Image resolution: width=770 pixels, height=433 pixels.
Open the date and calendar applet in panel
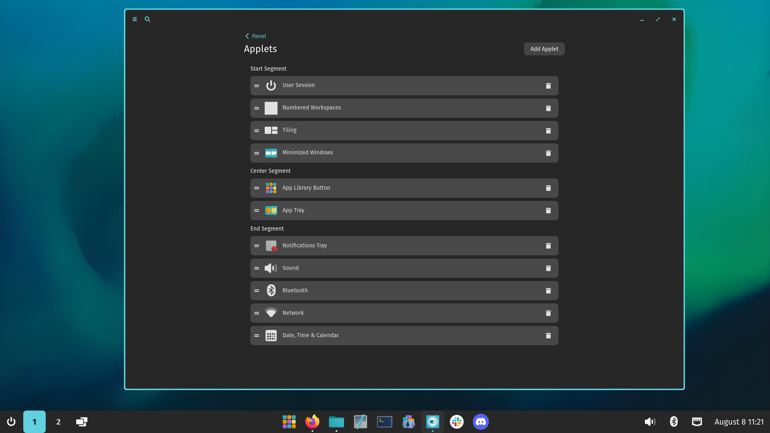coord(739,421)
